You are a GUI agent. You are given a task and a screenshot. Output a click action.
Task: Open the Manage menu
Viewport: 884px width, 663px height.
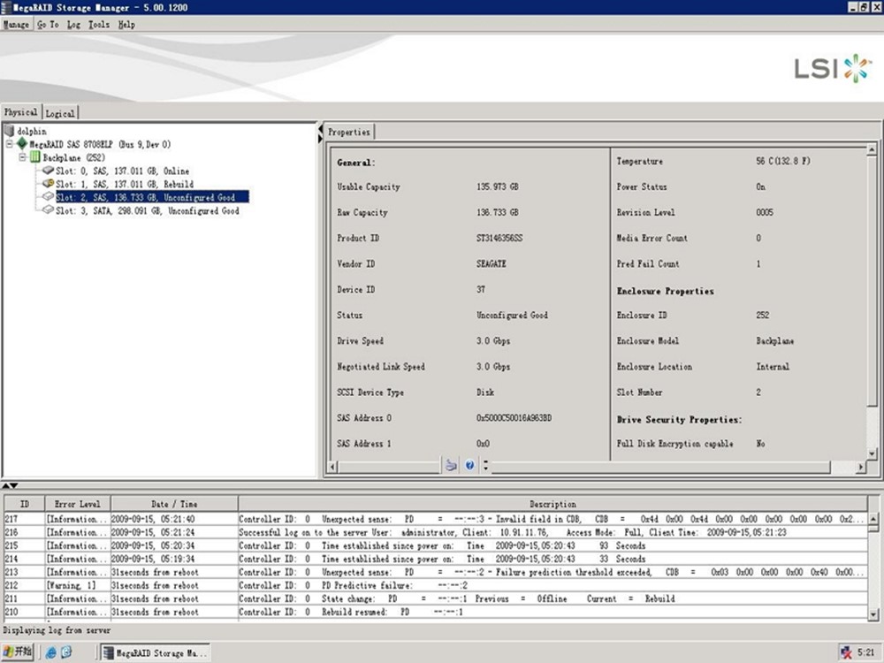click(16, 25)
